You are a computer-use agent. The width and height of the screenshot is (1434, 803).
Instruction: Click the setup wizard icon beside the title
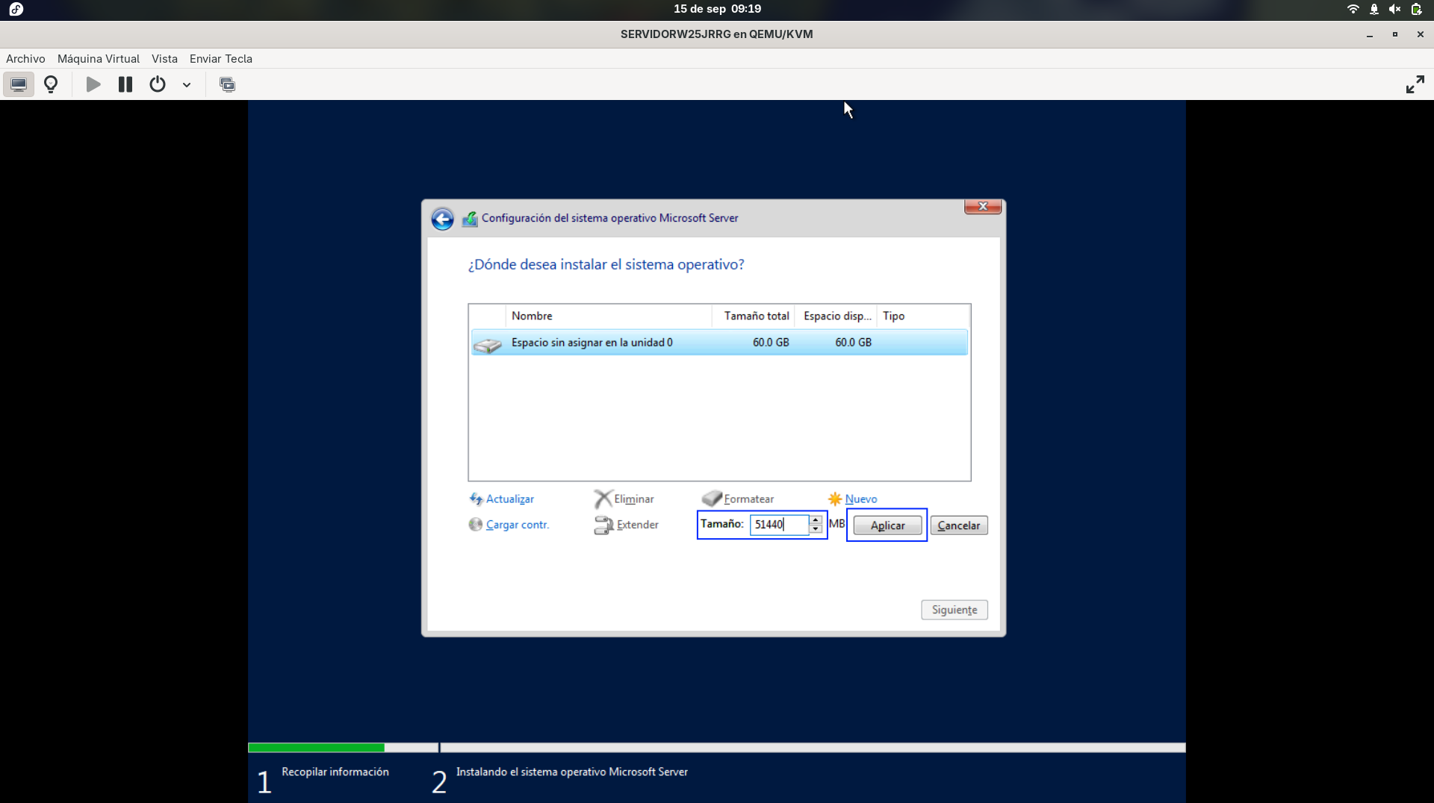click(x=470, y=219)
